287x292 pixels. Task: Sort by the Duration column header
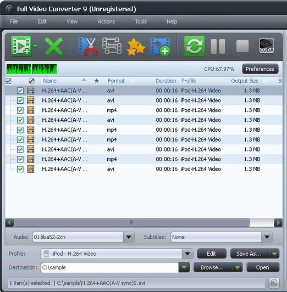coord(166,81)
